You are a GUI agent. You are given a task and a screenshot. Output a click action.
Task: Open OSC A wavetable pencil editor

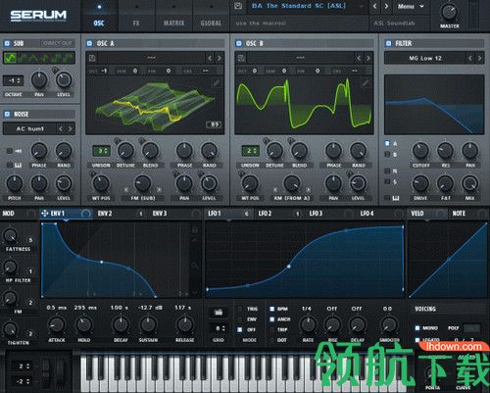[x=216, y=83]
